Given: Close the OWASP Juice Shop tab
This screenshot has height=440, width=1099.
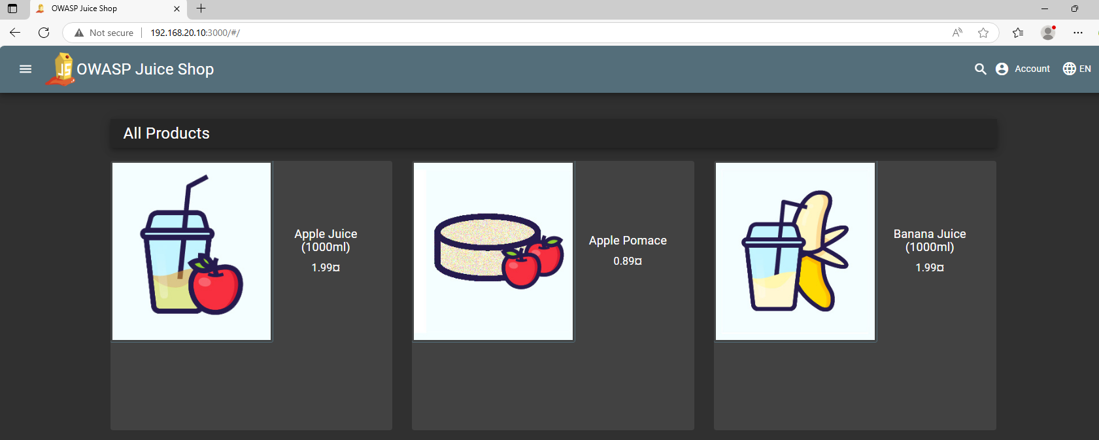Looking at the screenshot, I should [x=177, y=8].
